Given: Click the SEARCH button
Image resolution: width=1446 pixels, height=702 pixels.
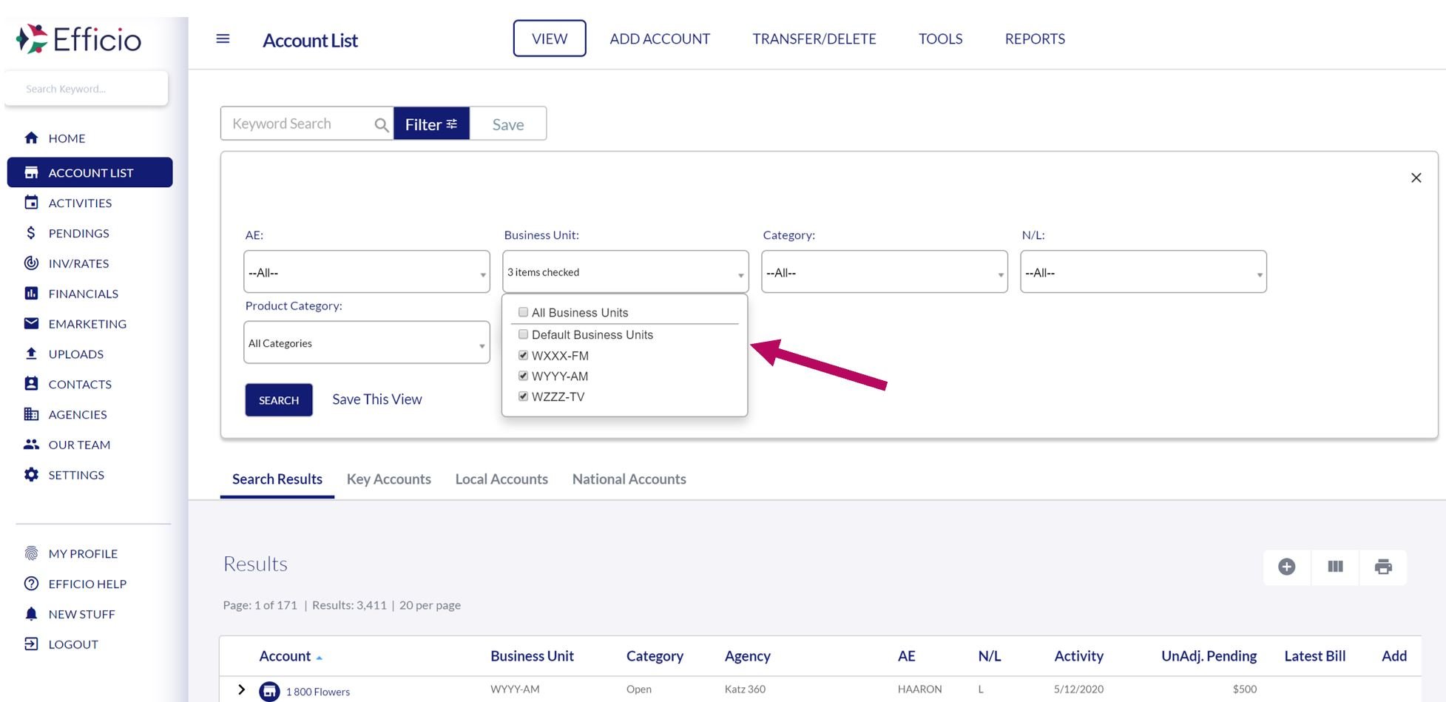Looking at the screenshot, I should pyautogui.click(x=279, y=399).
